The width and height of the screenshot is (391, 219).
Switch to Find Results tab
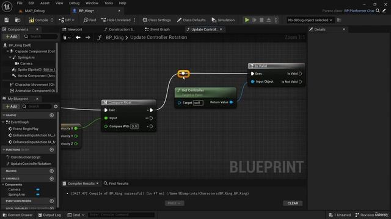click(116, 184)
